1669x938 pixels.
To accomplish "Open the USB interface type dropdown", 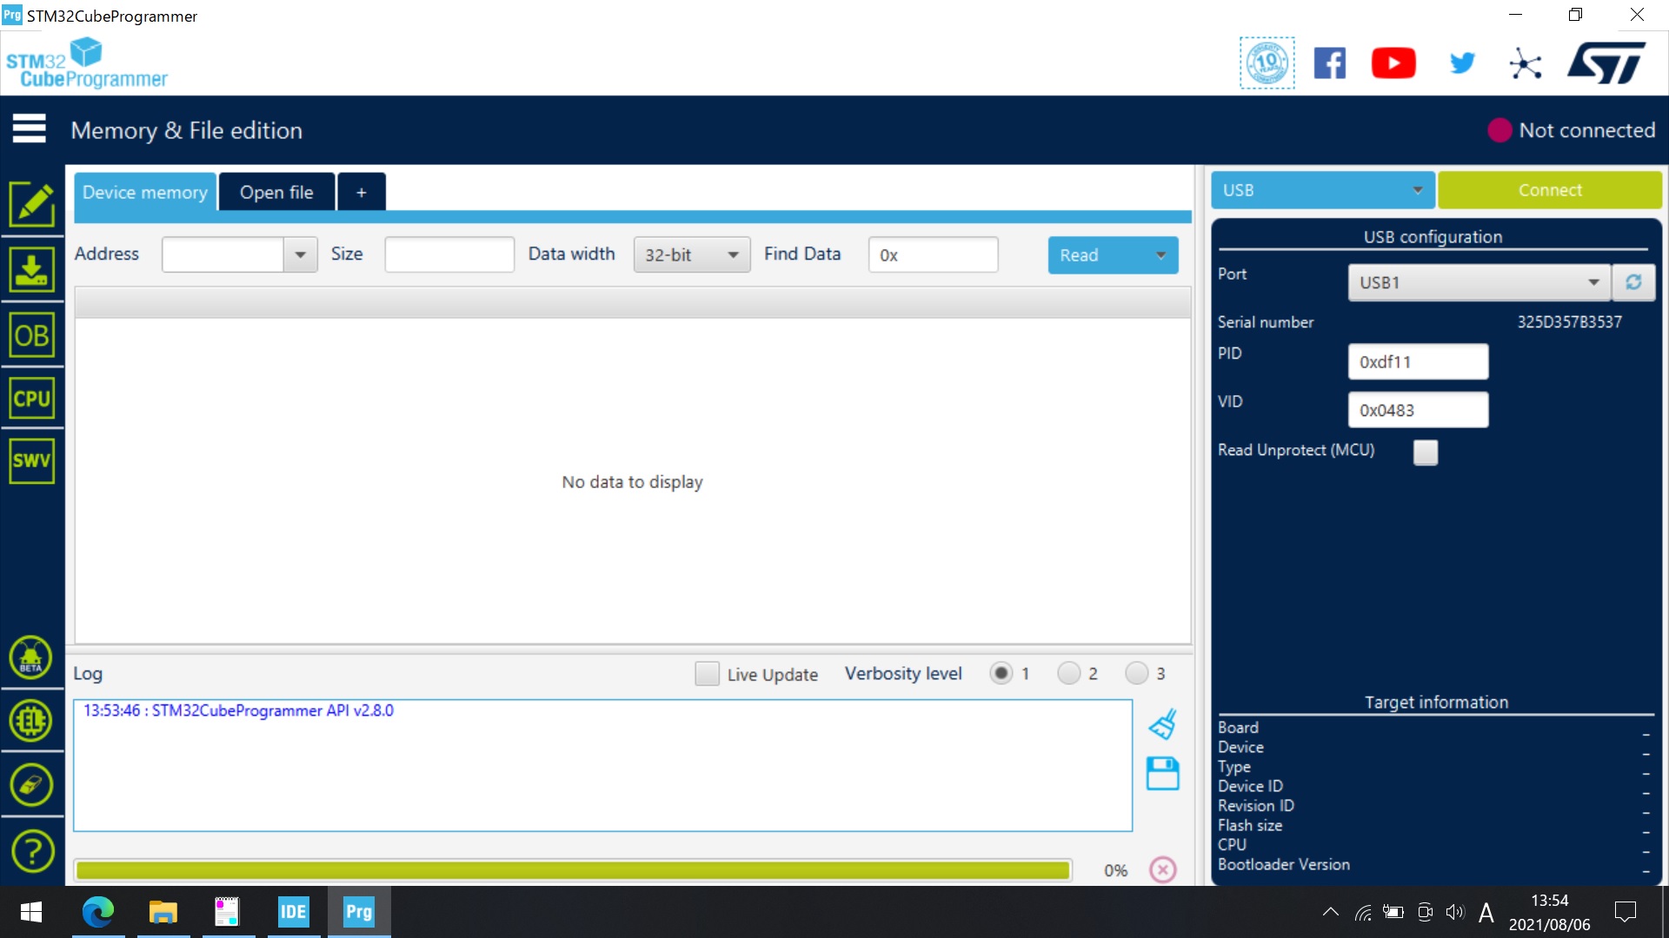I will pos(1322,190).
